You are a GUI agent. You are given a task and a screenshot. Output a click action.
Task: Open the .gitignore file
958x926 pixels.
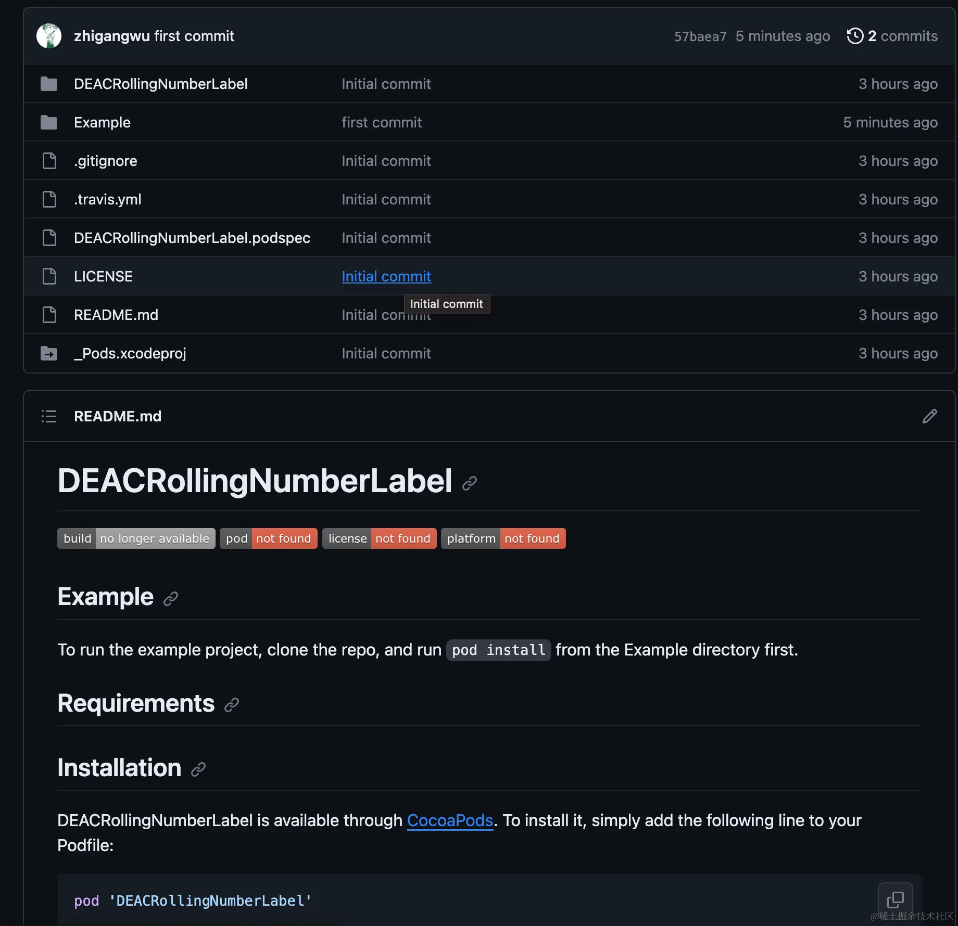(106, 161)
